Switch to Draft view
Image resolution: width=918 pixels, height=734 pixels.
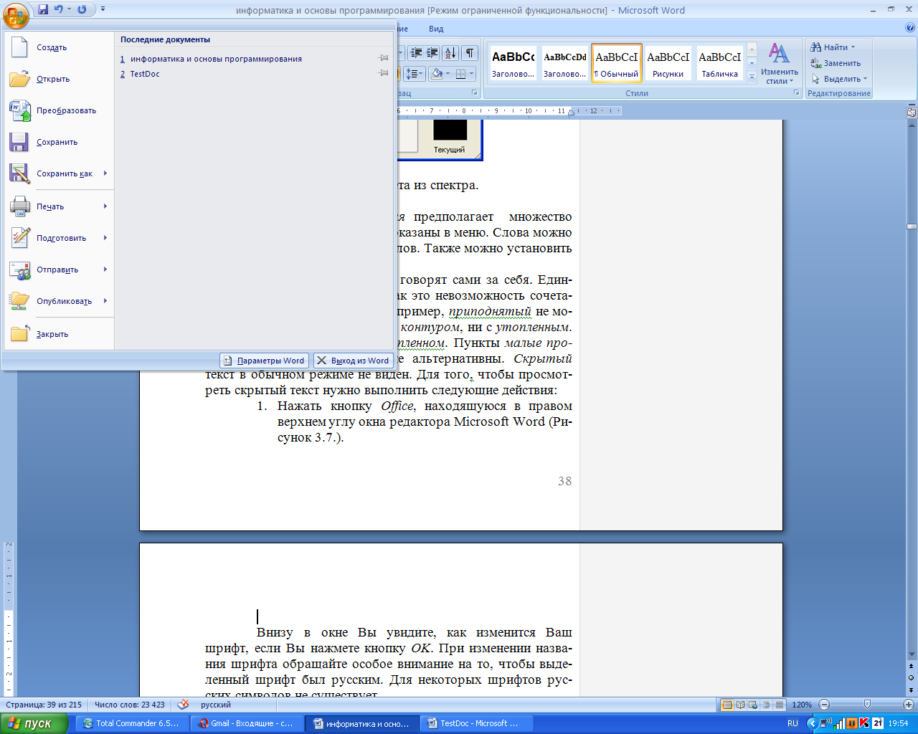click(779, 705)
